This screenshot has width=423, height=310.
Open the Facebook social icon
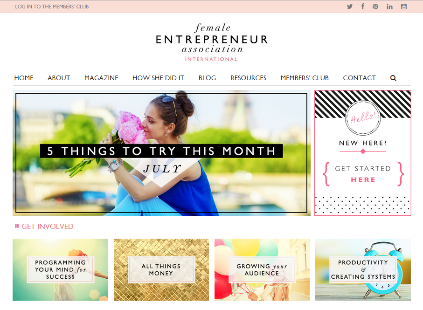coord(363,7)
